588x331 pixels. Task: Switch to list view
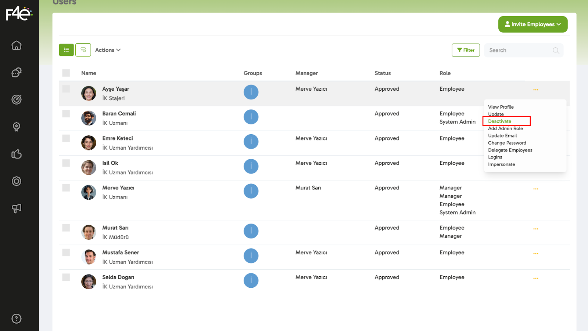tap(67, 50)
